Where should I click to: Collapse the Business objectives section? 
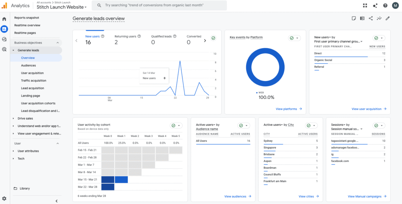tap(58, 43)
